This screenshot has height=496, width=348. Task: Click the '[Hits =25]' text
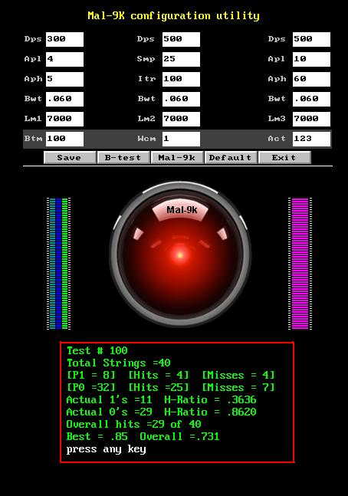pyautogui.click(x=159, y=387)
